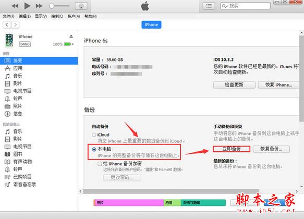Click the horizontal scroll left arrow

tap(81, 191)
